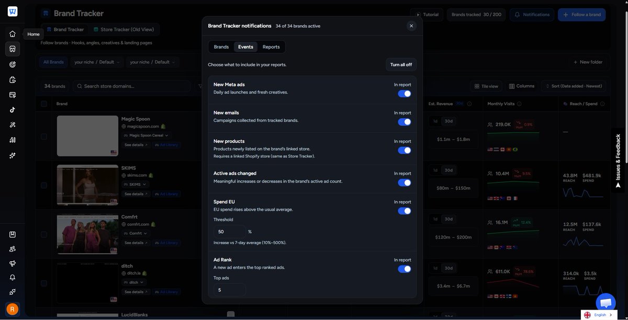Select the Brand Tracker view tab
Screen dimensions: 628x320
point(65,30)
